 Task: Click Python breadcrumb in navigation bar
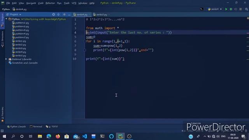6,9
